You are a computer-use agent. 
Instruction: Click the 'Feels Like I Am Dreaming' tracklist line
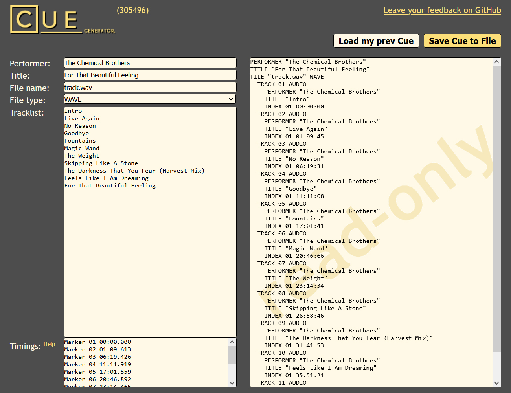tap(107, 178)
